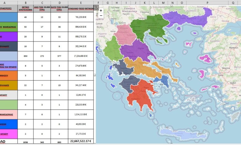This screenshot has width=241, height=145.
Task: Click the magenta colored cell in column A
Action: point(9,134)
